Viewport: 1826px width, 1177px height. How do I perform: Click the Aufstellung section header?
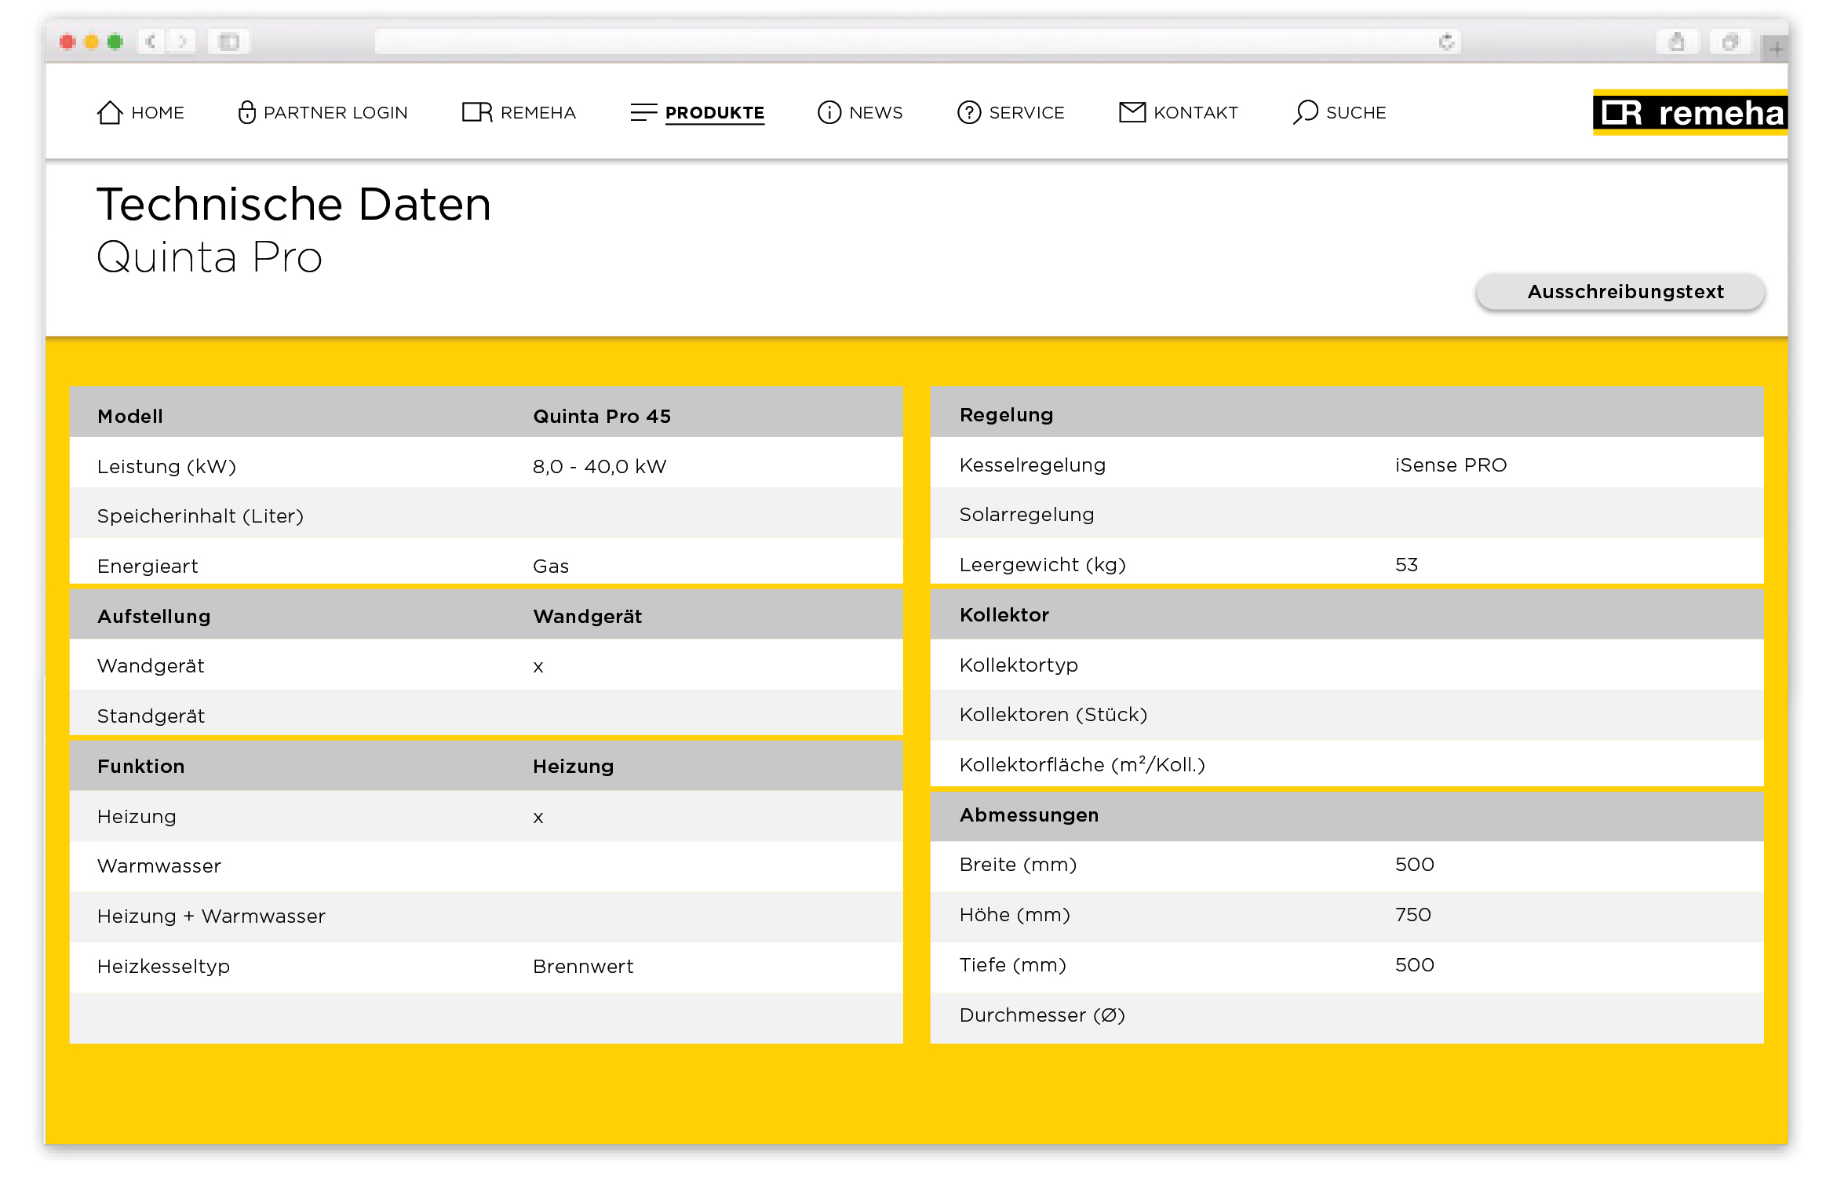coord(154,617)
